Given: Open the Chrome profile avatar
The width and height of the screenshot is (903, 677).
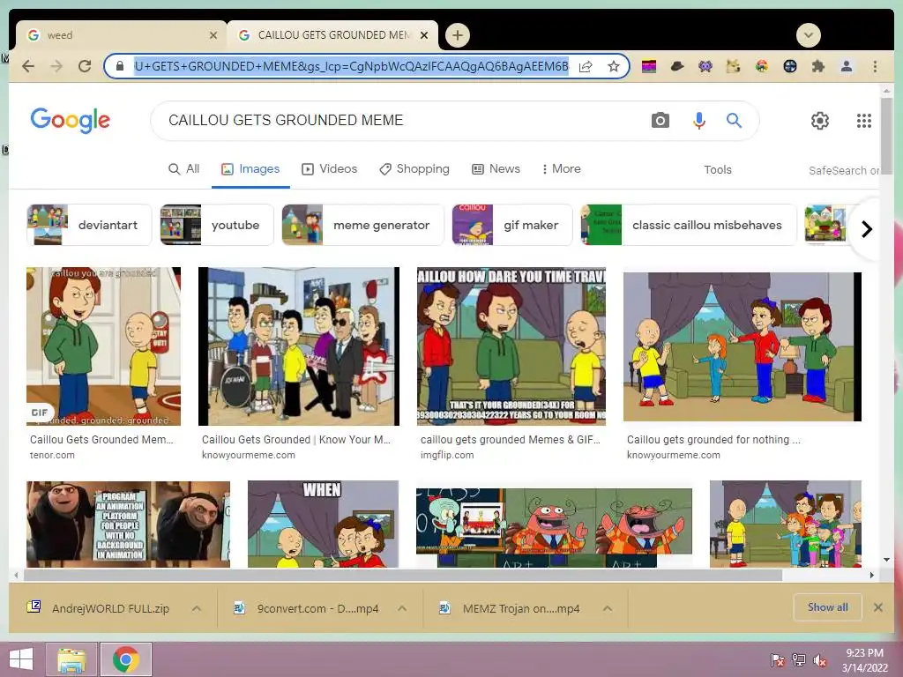Looking at the screenshot, I should [x=847, y=66].
